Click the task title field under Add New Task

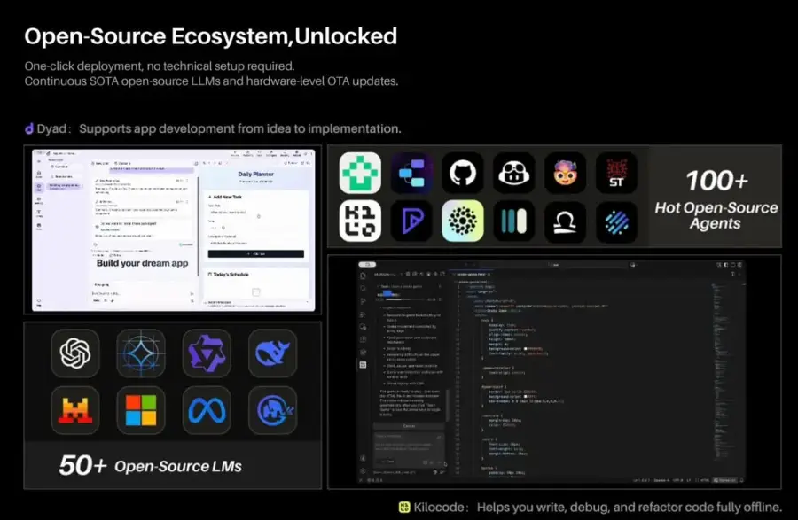256,213
